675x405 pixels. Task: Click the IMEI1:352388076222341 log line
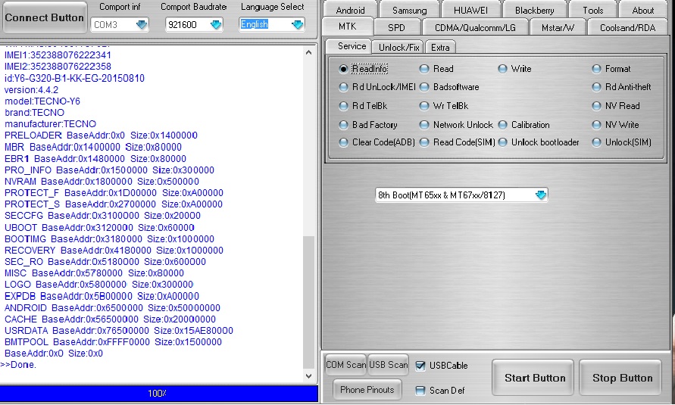[x=58, y=55]
